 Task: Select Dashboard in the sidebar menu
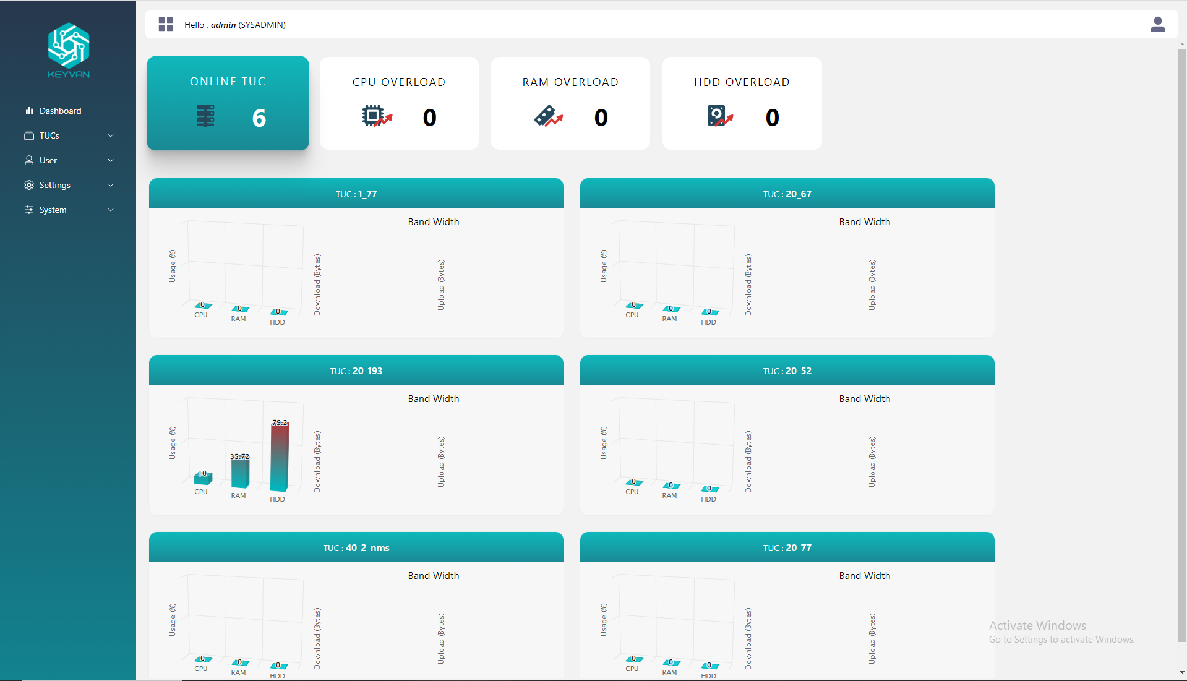coord(60,111)
